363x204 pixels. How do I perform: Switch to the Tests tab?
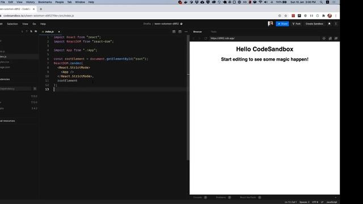click(x=214, y=32)
